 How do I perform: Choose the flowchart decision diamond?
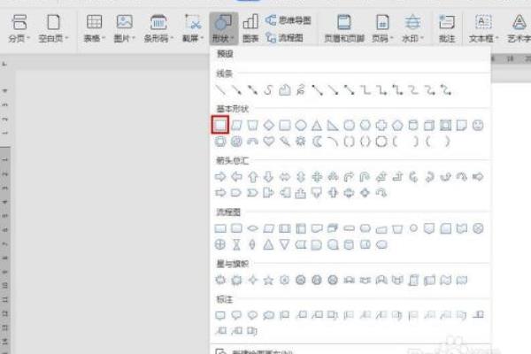coord(252,228)
